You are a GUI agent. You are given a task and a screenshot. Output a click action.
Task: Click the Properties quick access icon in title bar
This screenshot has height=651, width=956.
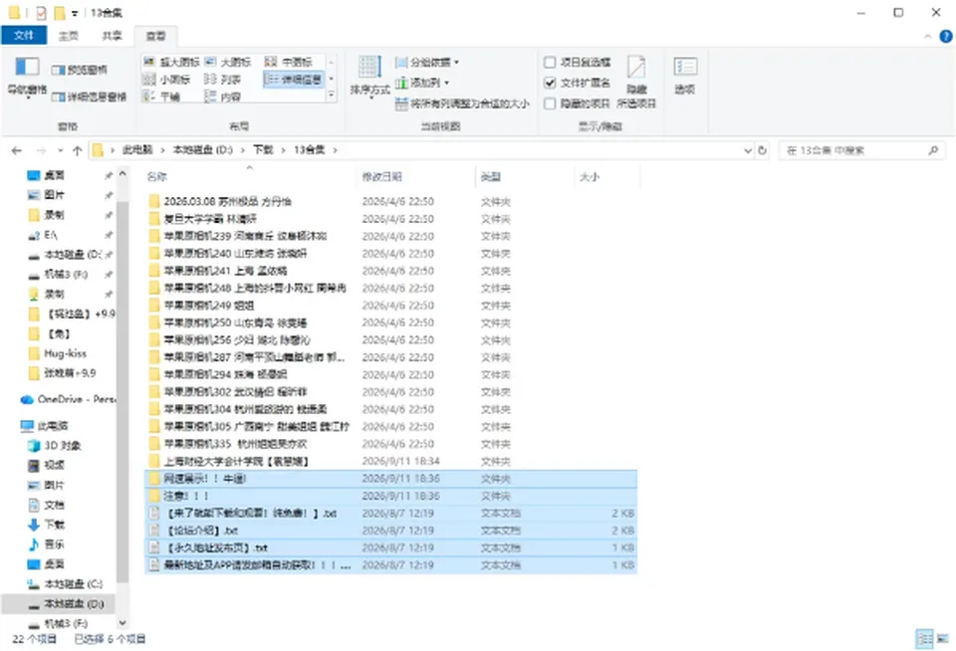[x=41, y=12]
